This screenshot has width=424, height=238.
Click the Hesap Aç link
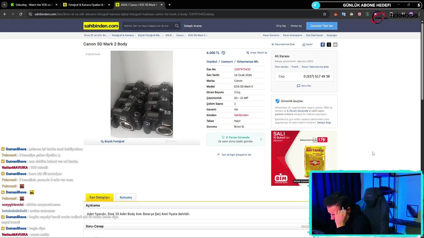pyautogui.click(x=296, y=26)
